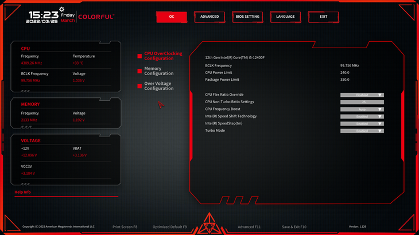Click the COLORFUL brand logo

[x=96, y=17]
